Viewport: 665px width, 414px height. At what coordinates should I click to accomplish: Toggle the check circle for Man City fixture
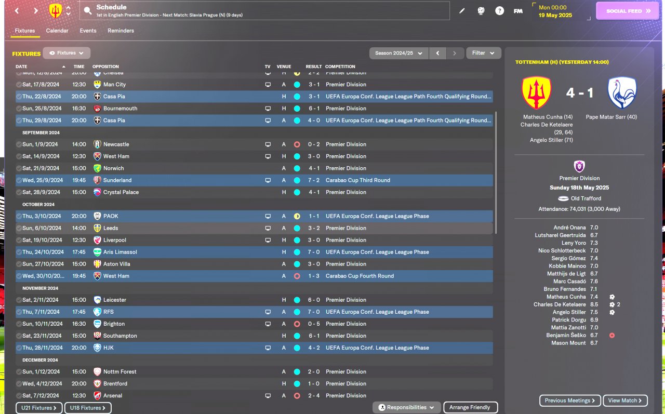tap(19, 85)
